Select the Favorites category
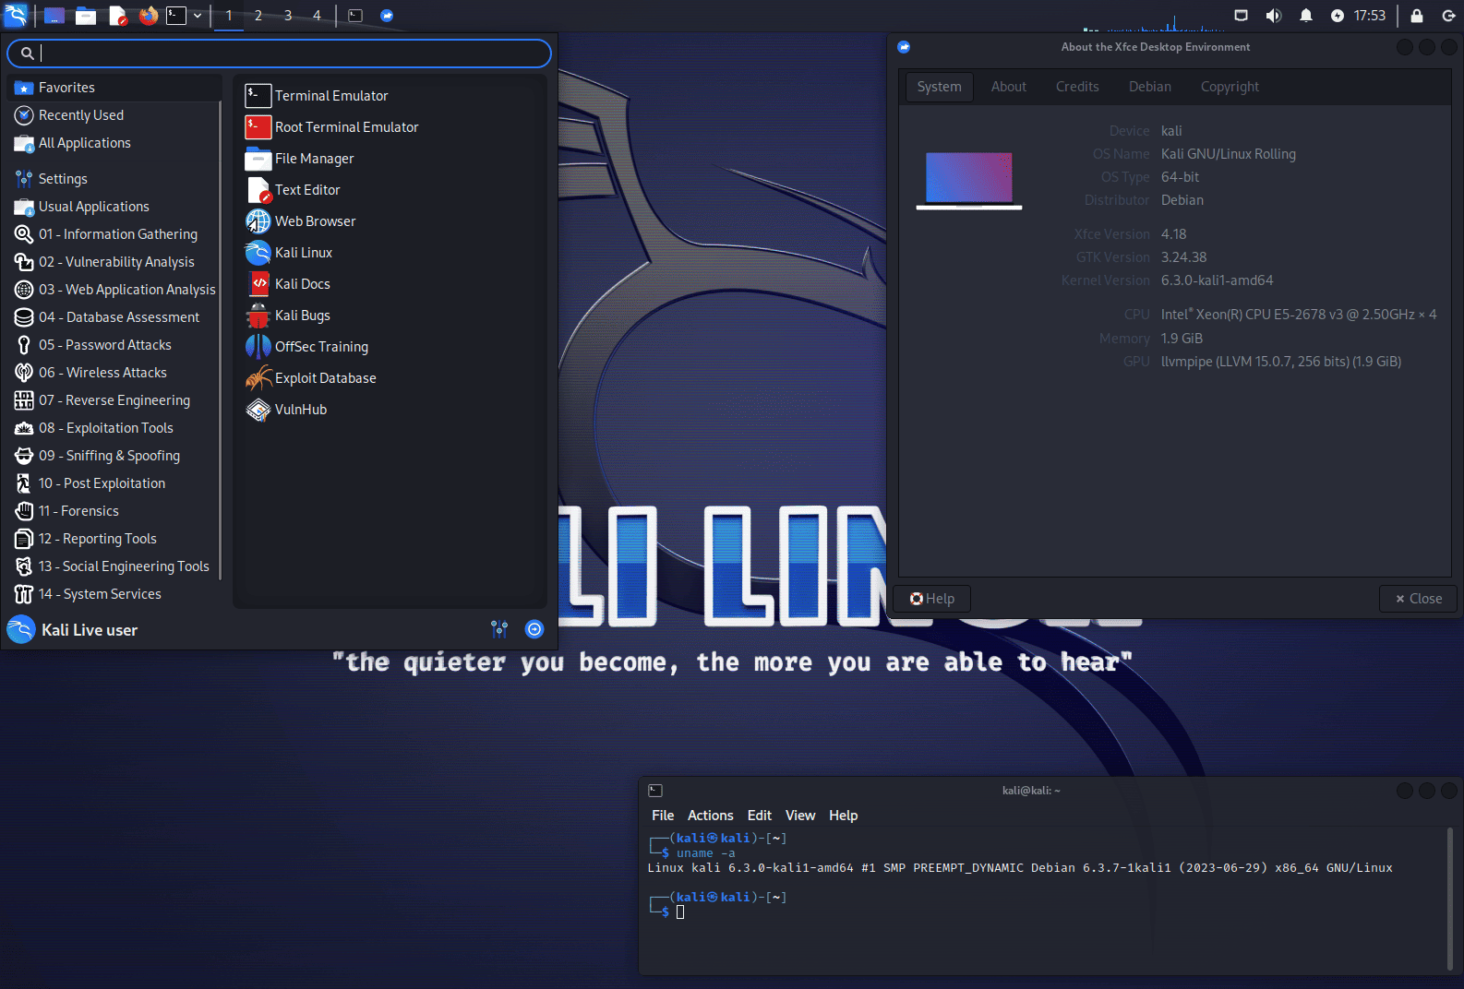Viewport: 1464px width, 989px height. pyautogui.click(x=114, y=88)
